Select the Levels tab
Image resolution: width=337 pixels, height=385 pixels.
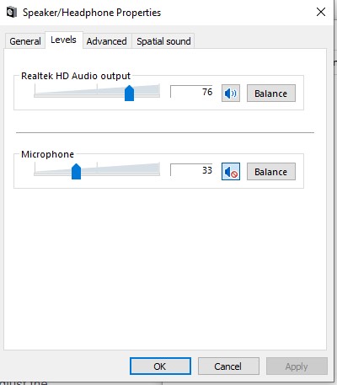coord(63,40)
